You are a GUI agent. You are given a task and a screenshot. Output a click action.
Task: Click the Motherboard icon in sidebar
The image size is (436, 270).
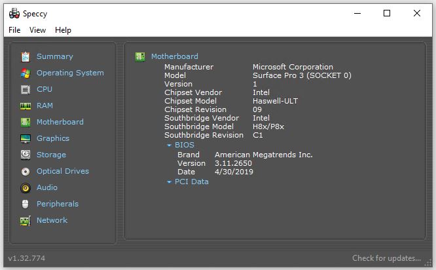coord(26,122)
